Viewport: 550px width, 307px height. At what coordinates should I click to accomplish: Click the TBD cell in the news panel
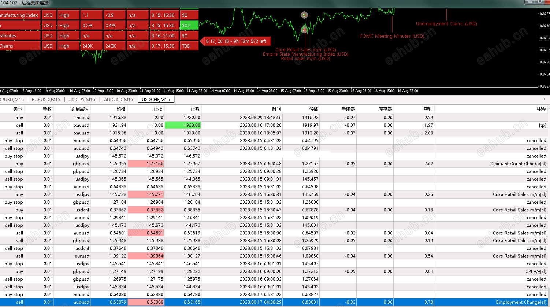point(189,46)
